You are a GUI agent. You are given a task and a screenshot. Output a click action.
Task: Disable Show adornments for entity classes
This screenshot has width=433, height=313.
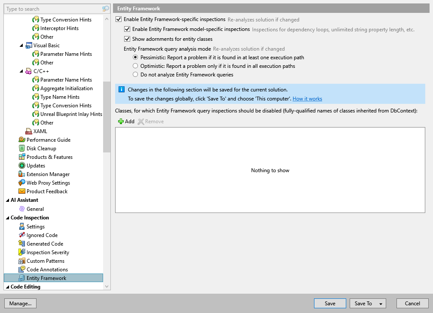coord(127,39)
